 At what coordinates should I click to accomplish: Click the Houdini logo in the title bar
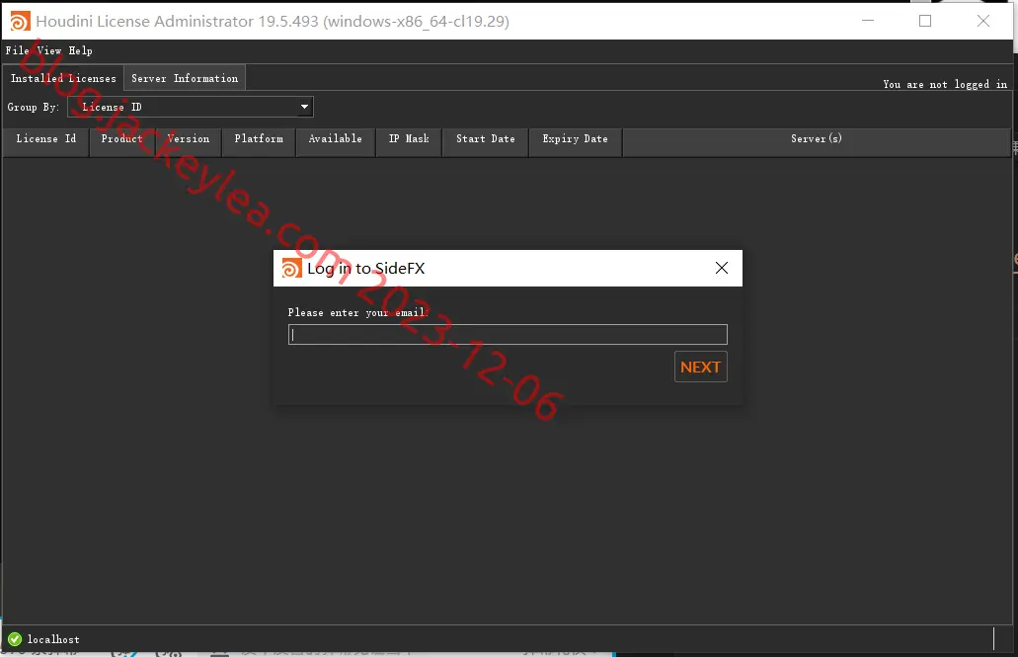(20, 22)
